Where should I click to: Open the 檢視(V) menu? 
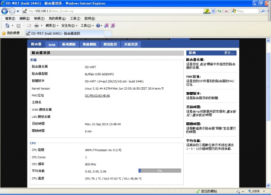click(39, 18)
